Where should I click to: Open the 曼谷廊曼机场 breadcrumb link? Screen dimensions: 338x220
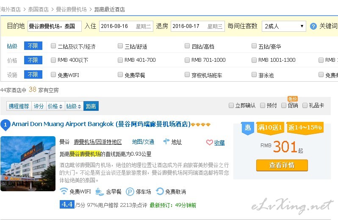(x=71, y=9)
